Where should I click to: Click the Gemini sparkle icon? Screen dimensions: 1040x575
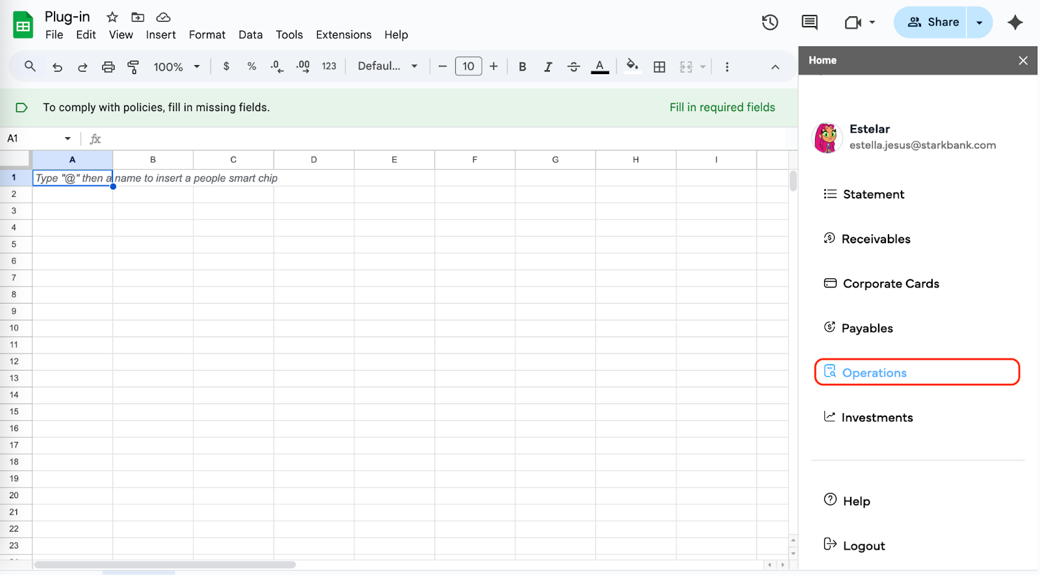(1015, 23)
